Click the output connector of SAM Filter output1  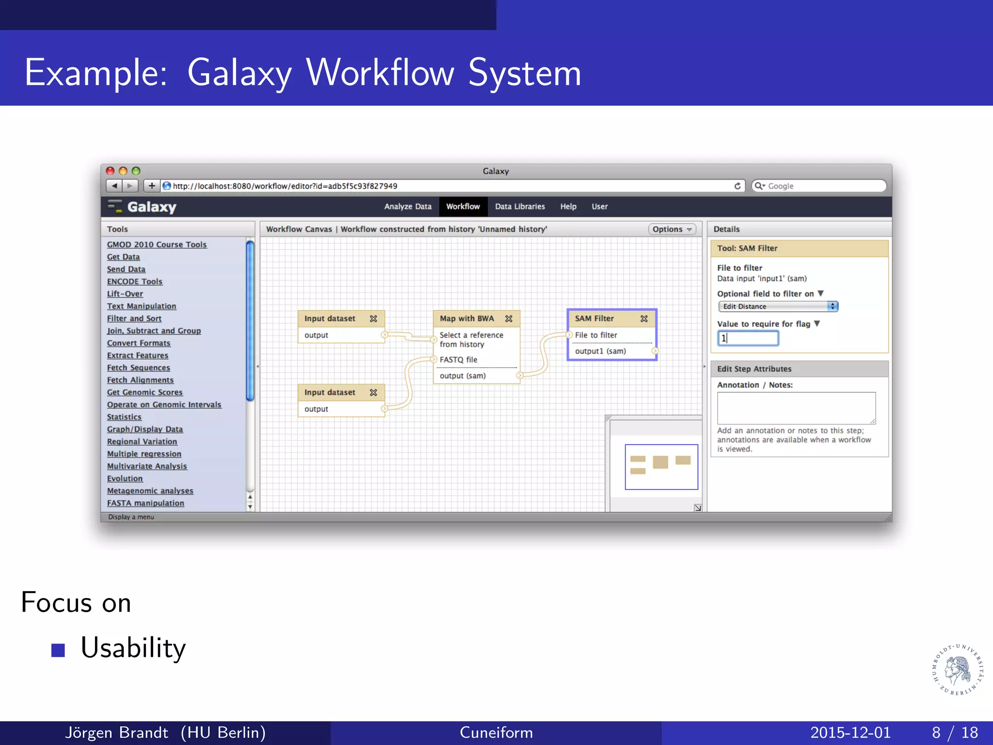coord(655,351)
